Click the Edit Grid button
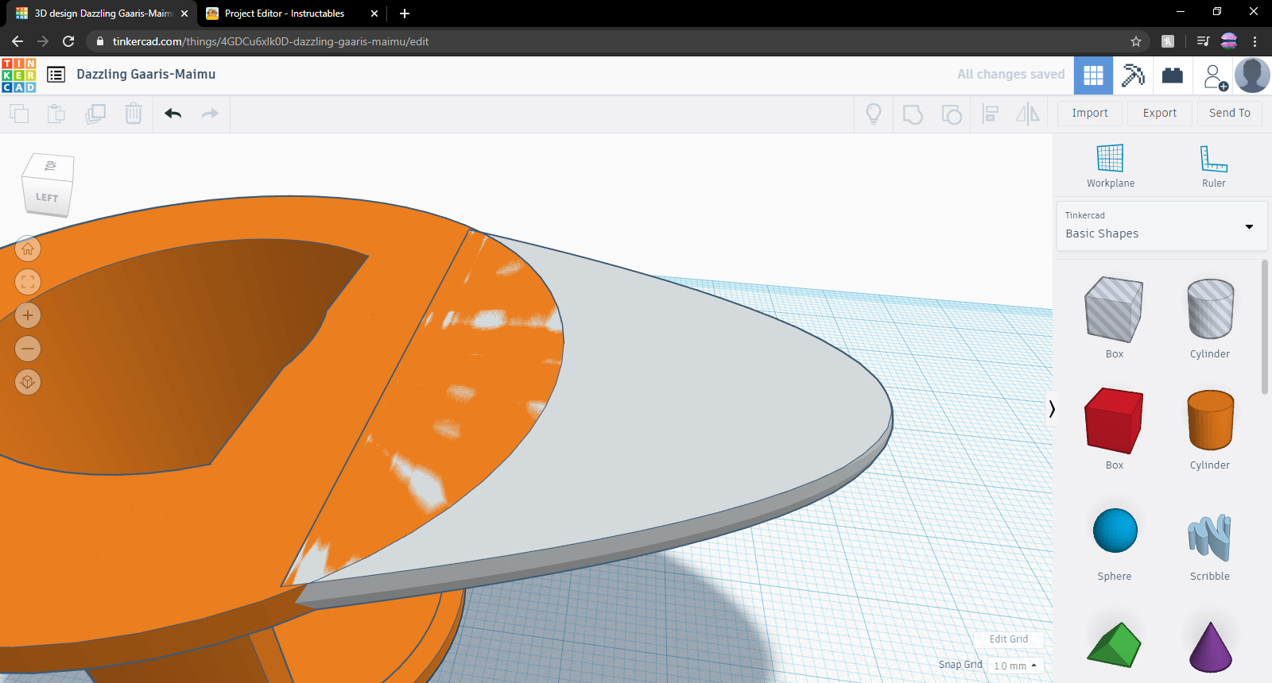The image size is (1272, 683). pyautogui.click(x=1009, y=639)
